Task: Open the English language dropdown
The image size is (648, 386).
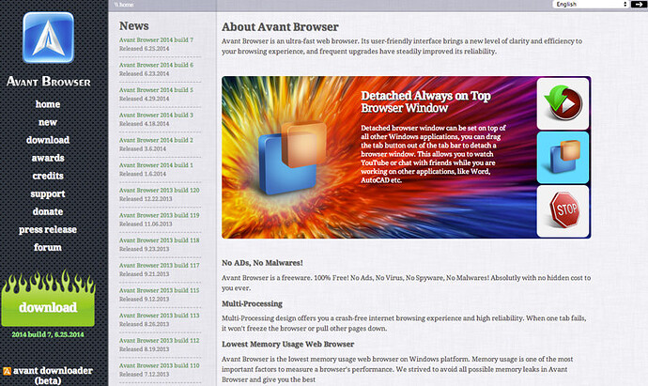Action: pos(591,4)
